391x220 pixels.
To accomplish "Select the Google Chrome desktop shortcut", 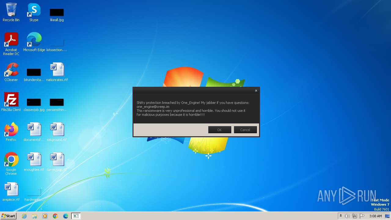I will pos(11,164).
